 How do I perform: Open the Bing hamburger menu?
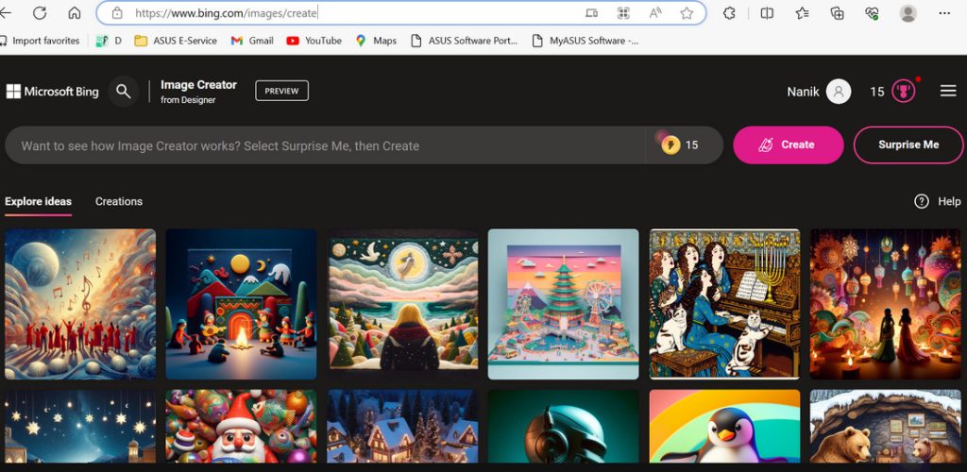click(x=948, y=92)
